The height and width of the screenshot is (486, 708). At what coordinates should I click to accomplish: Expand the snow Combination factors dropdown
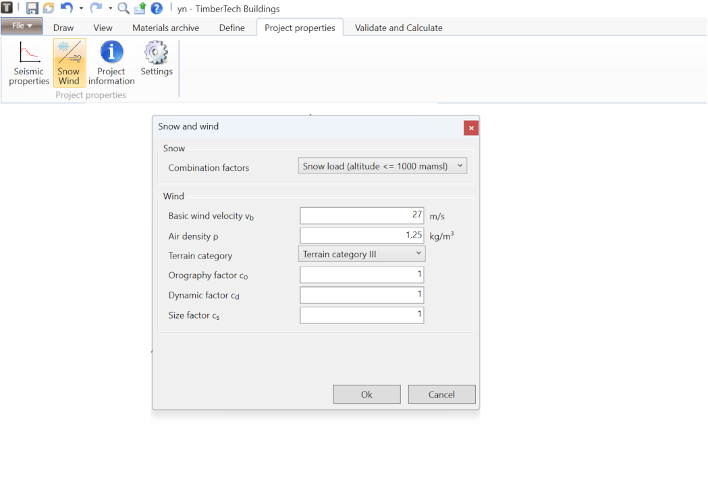click(383, 166)
